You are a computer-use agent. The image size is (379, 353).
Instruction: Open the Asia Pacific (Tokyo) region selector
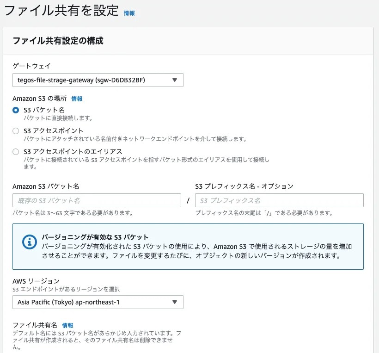pos(97,302)
